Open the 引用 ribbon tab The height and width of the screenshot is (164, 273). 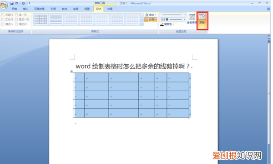53,9
